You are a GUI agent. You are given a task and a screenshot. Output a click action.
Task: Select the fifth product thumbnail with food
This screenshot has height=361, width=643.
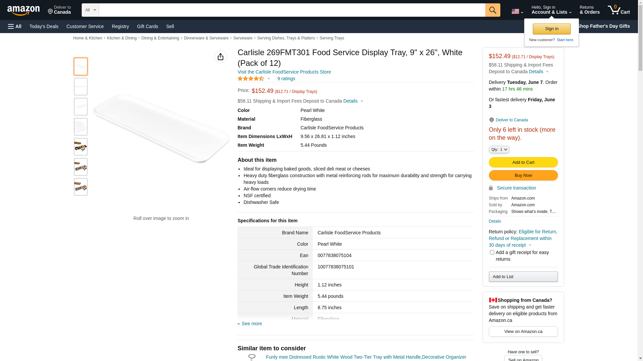tap(81, 147)
